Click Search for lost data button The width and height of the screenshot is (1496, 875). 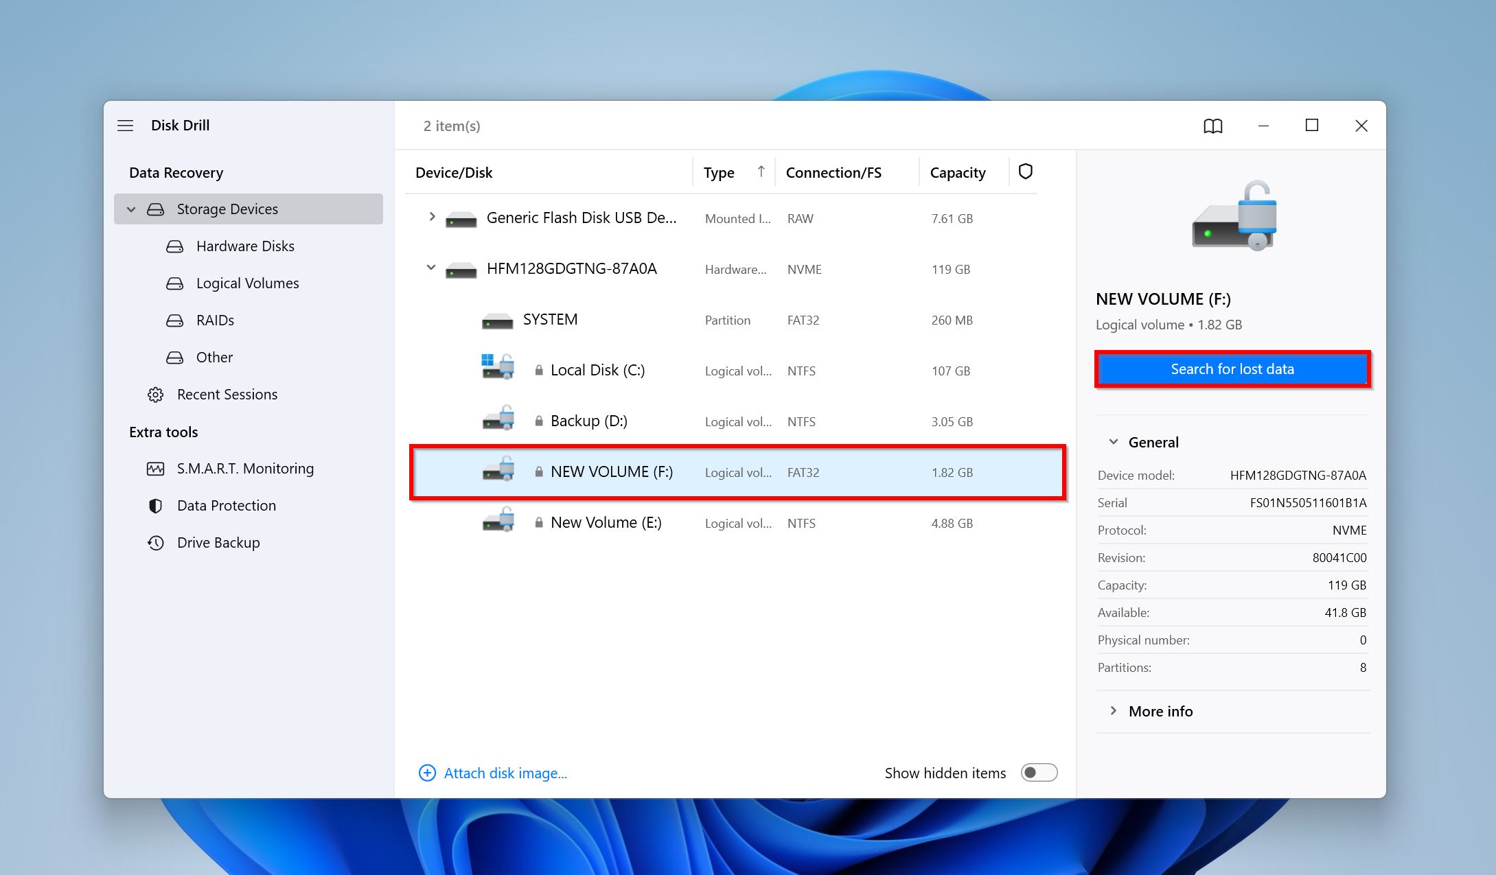tap(1232, 369)
